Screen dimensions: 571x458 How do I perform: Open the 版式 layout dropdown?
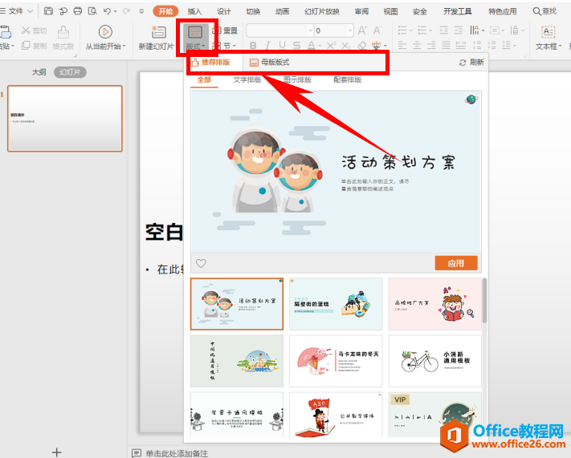click(195, 47)
